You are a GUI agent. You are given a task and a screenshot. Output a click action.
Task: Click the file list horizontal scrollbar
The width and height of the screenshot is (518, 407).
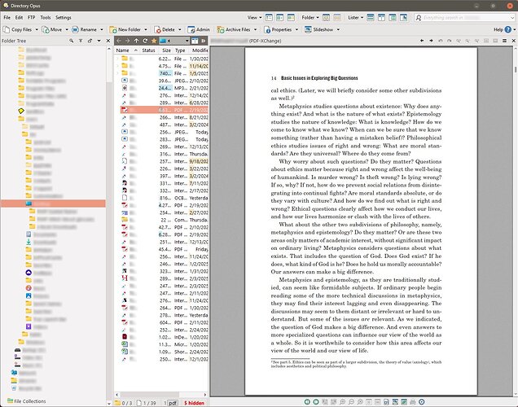click(x=161, y=395)
